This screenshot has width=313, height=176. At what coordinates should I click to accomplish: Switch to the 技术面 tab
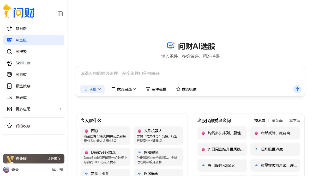[260, 120]
